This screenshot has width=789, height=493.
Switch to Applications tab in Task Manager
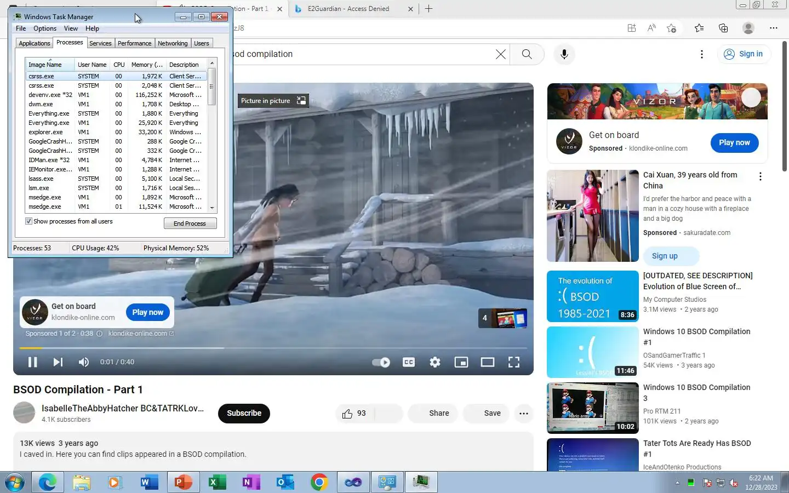(35, 43)
